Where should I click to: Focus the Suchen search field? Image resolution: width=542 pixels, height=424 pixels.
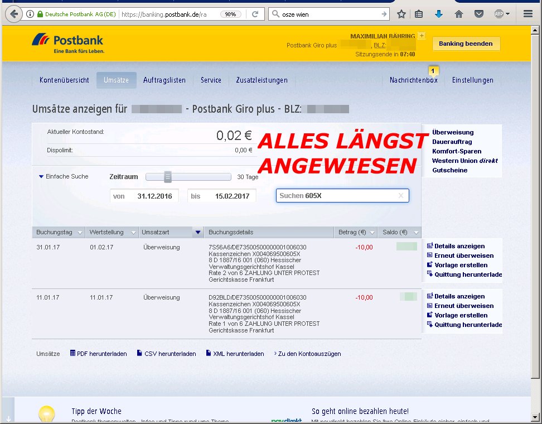tap(342, 196)
